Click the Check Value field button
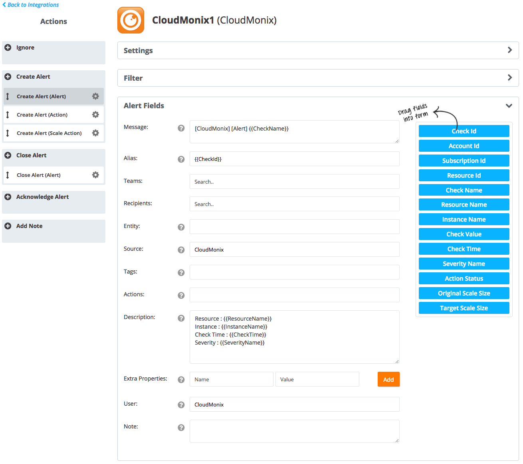 click(x=464, y=234)
